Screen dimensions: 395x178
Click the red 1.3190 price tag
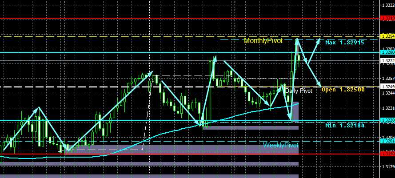(x=387, y=154)
